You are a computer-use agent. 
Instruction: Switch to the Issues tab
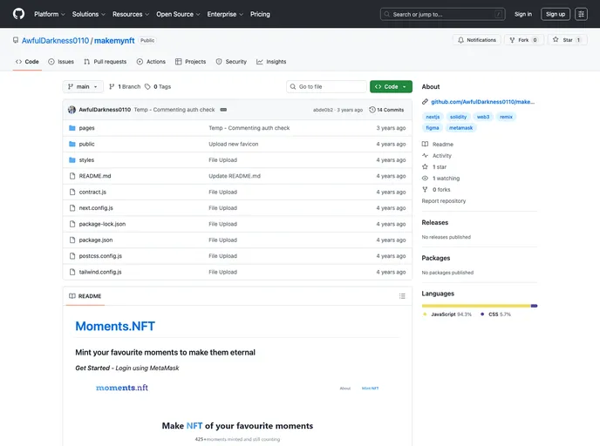(x=61, y=62)
